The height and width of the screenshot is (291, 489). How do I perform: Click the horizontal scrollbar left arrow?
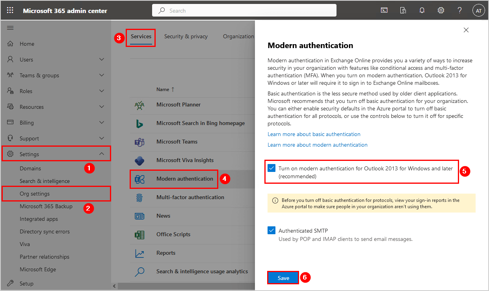(115, 286)
